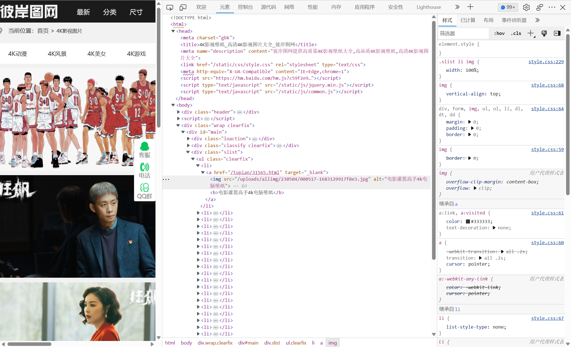Switch to the 控制台 console tab
Screen dimensions: 571x347
coord(245,7)
